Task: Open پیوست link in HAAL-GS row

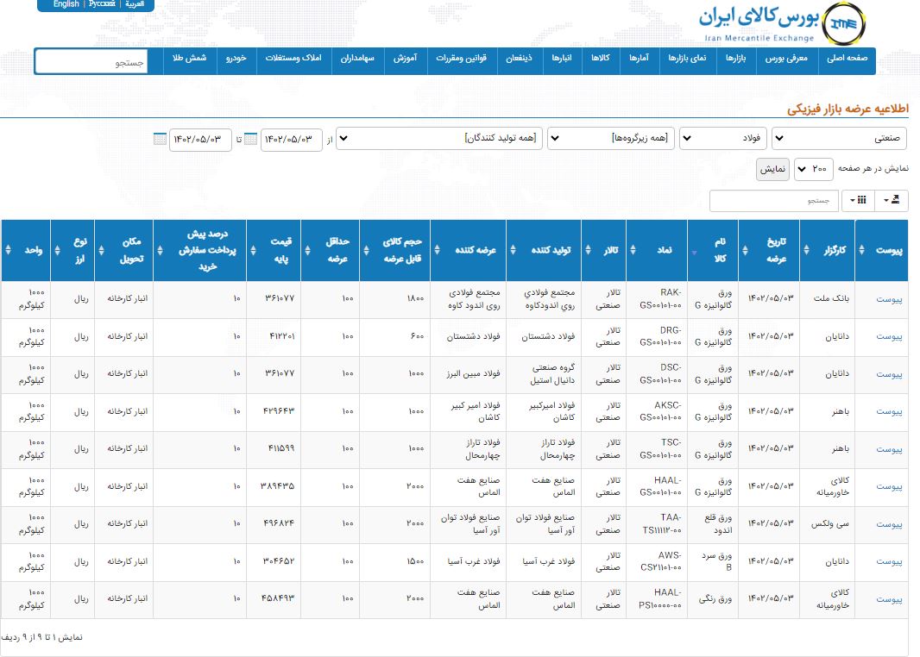Action: pyautogui.click(x=889, y=486)
